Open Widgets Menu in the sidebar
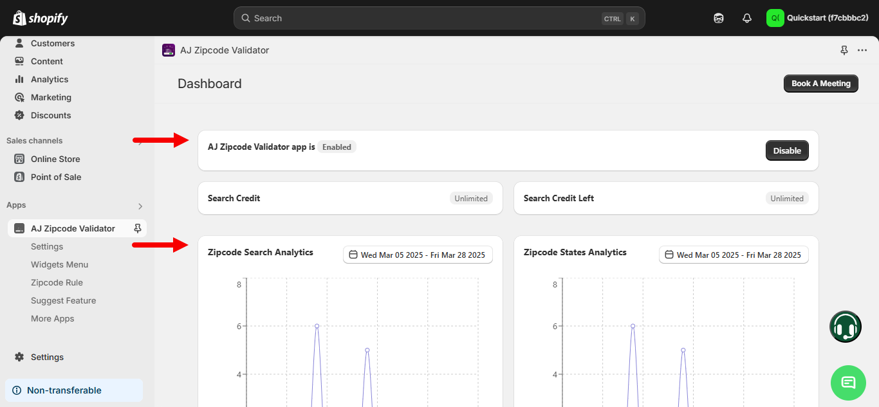This screenshot has height=407, width=879. pyautogui.click(x=59, y=264)
